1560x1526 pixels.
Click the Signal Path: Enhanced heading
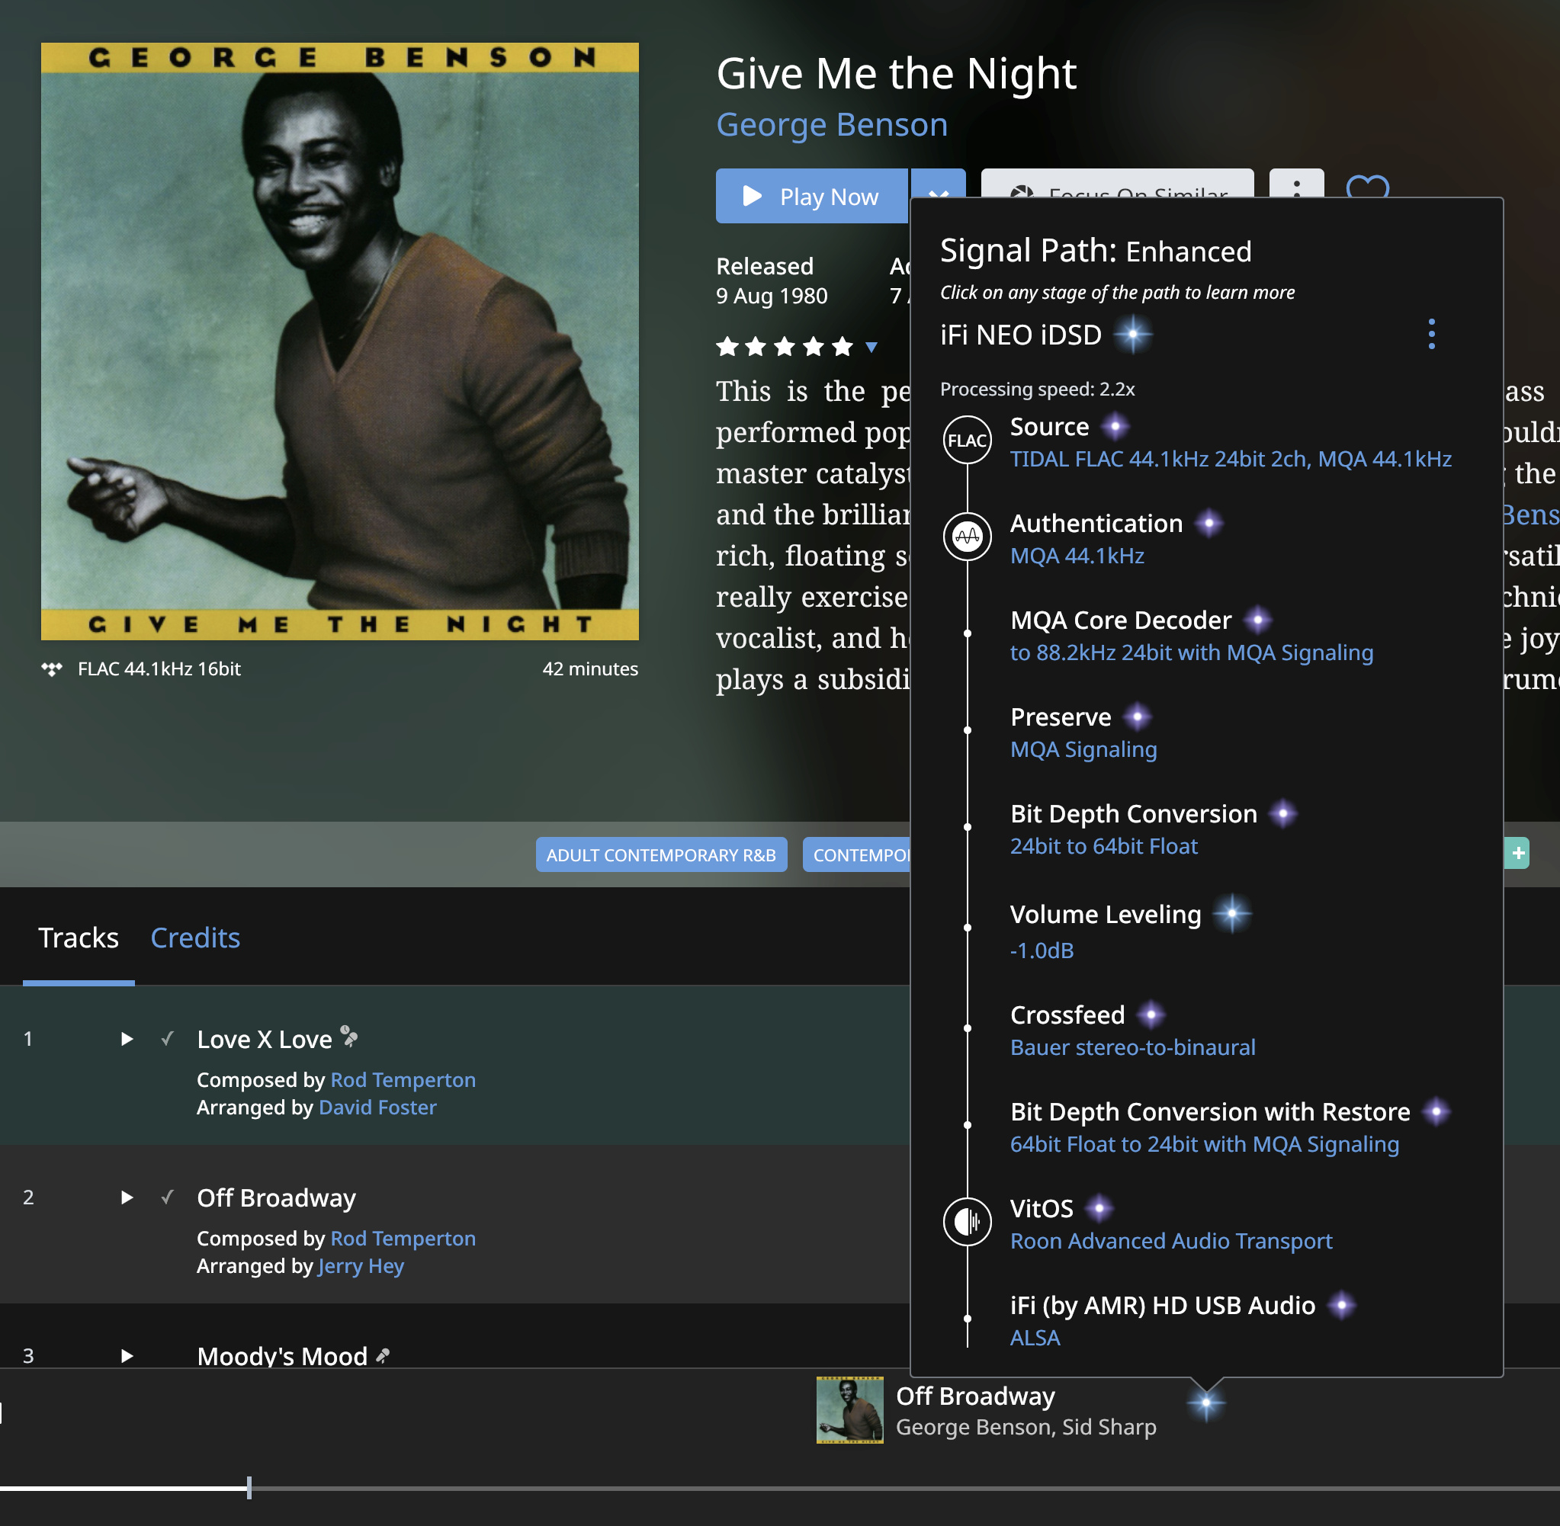[1095, 251]
